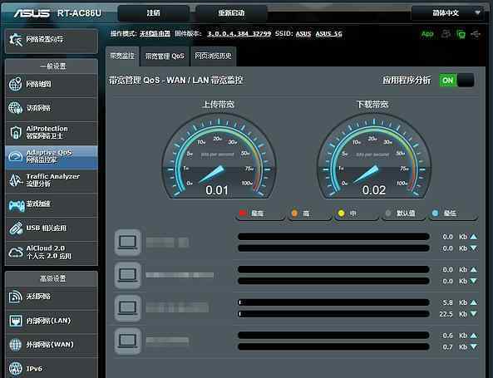493x378 pixels.
Task: Click the 22.5 download speed value
Action: 446,314
